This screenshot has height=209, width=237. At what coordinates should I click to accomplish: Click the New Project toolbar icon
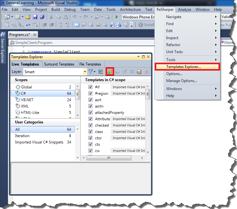tap(7, 17)
